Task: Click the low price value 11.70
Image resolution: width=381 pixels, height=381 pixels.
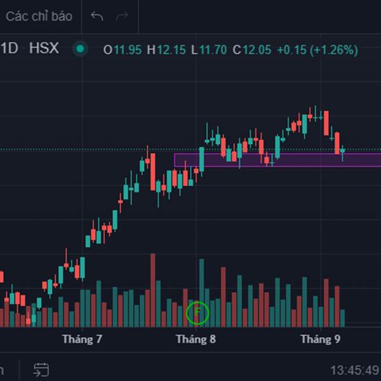Action: [213, 50]
